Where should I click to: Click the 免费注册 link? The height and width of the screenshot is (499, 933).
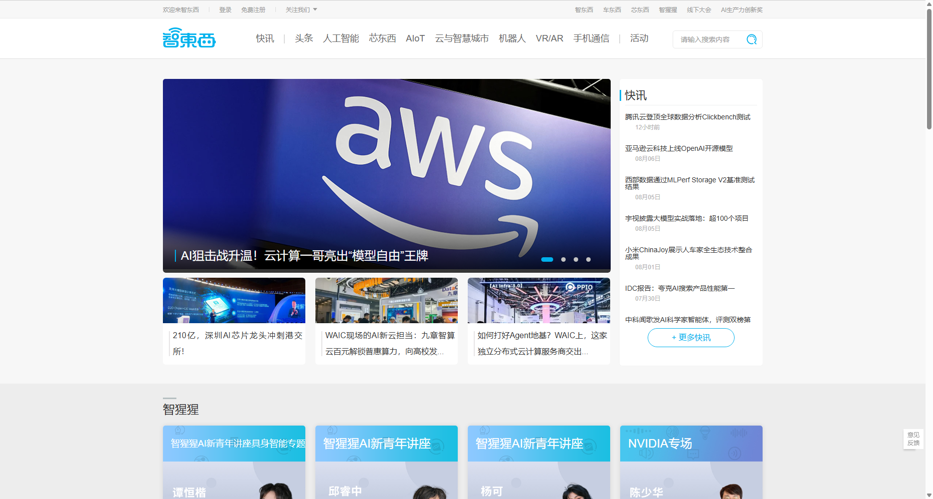pyautogui.click(x=253, y=9)
